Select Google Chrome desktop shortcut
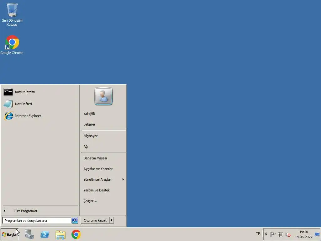 click(12, 45)
